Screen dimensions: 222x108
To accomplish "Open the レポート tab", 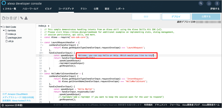I will point(120,9).
